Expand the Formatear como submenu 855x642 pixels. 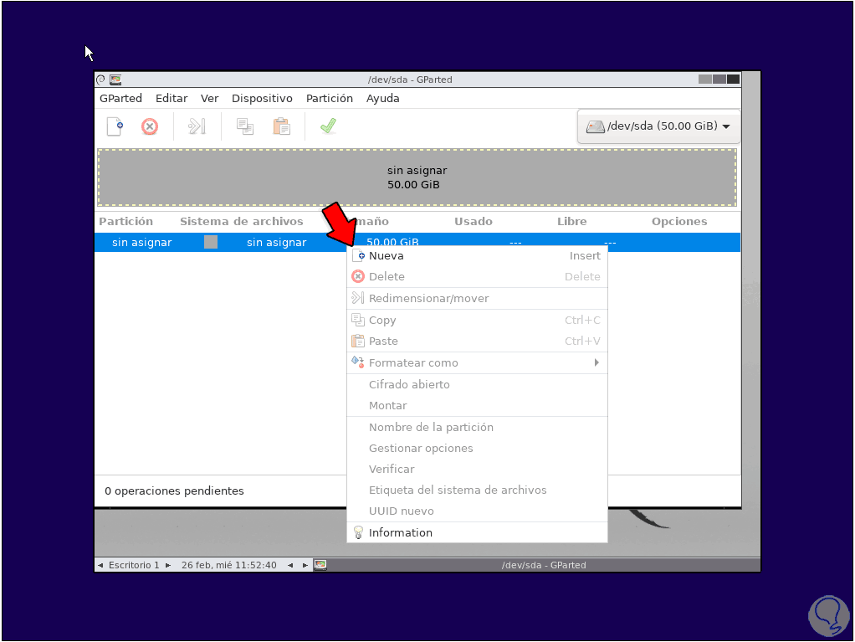[477, 362]
